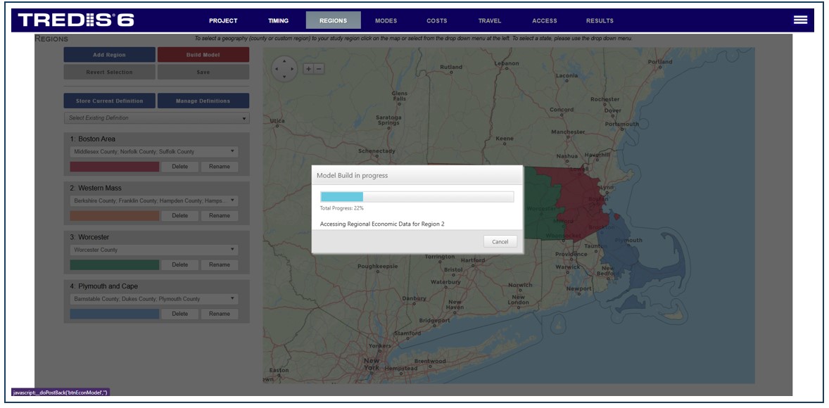Go to the COSTS tab

tap(436, 20)
